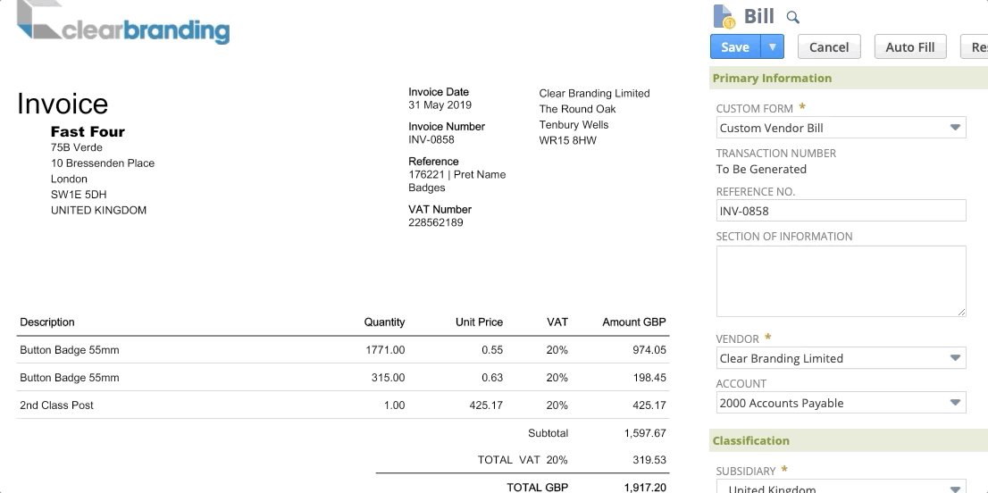This screenshot has height=493, width=988.
Task: Select the 'To Be Generated' transaction number text
Action: (761, 169)
